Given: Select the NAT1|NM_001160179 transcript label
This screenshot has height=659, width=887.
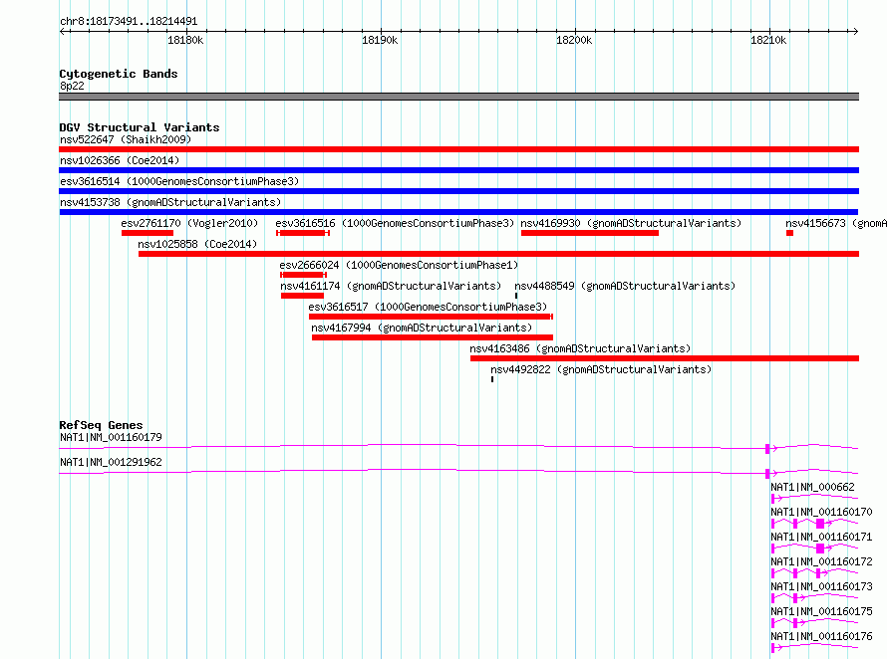Looking at the screenshot, I should click(x=111, y=437).
